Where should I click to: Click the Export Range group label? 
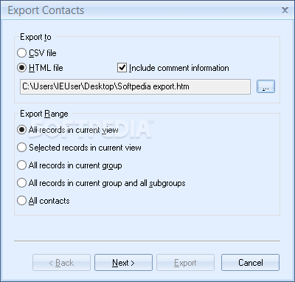coord(44,114)
